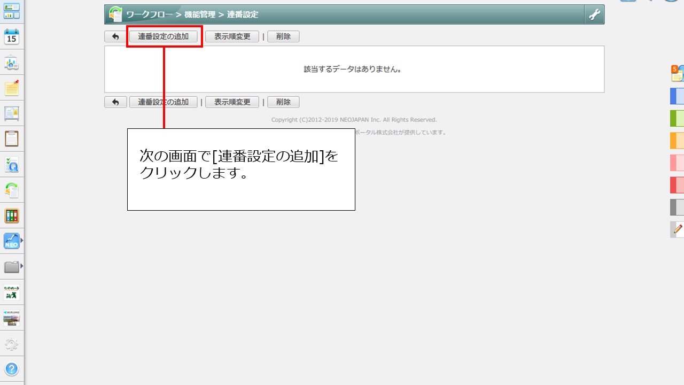The width and height of the screenshot is (684, 385).
Task: Click the bottom 連番設定の追加 button
Action: pyautogui.click(x=164, y=102)
